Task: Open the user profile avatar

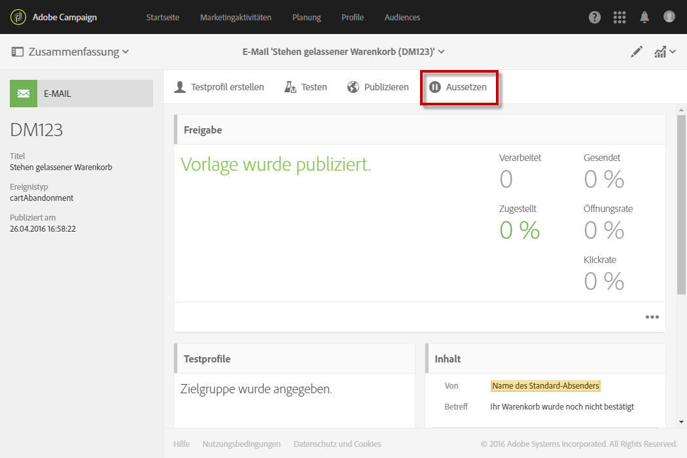Action: pos(669,17)
